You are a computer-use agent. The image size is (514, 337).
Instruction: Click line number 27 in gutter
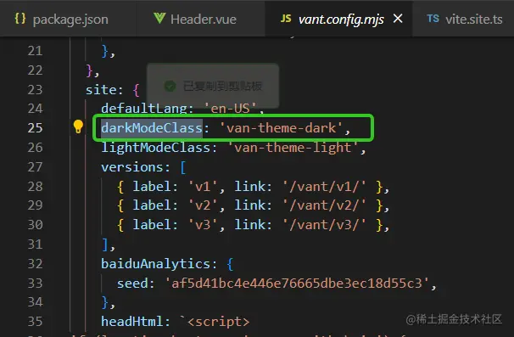click(35, 167)
